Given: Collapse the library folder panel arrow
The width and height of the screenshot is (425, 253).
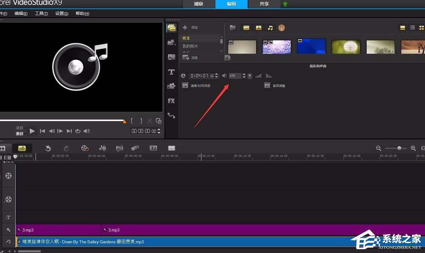Looking at the screenshot, I should tap(227, 58).
